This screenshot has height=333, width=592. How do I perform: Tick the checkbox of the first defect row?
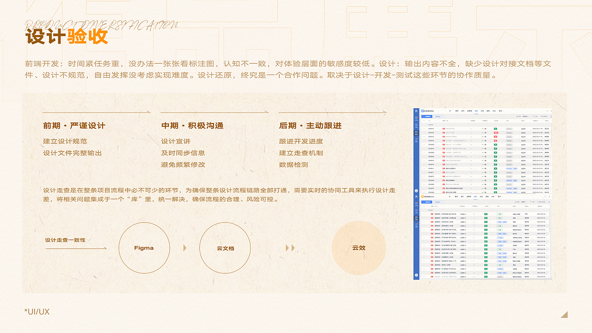click(424, 128)
